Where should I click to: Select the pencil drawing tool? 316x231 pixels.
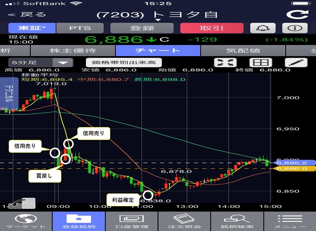[296, 62]
